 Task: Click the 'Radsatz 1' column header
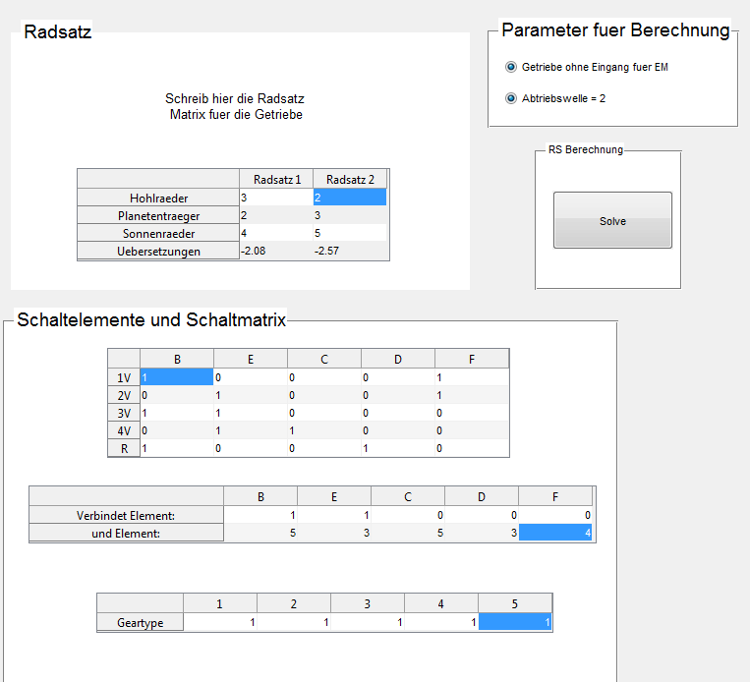[x=276, y=179]
